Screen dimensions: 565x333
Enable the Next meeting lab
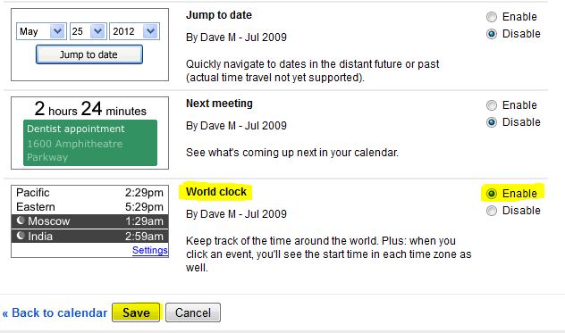492,105
